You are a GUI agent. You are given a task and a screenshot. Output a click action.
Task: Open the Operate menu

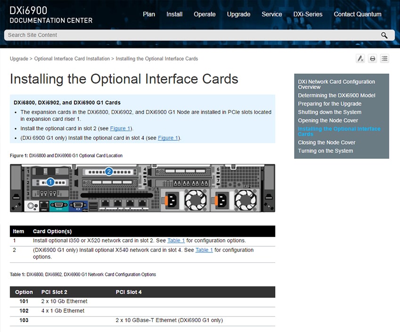click(x=204, y=14)
